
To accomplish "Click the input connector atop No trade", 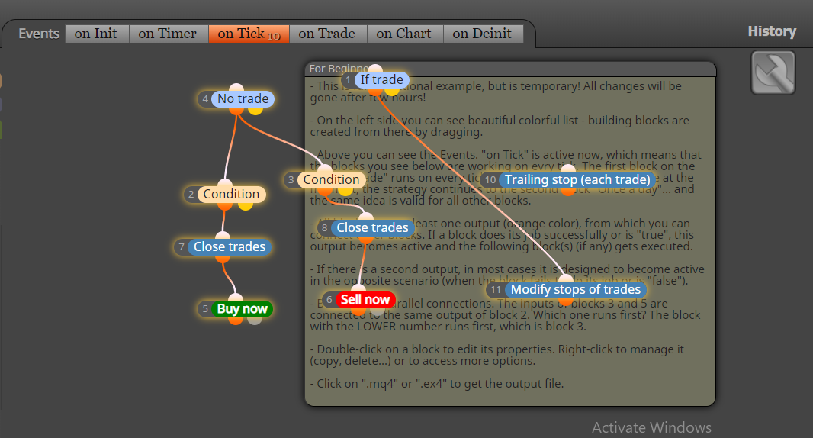I will pyautogui.click(x=236, y=88).
